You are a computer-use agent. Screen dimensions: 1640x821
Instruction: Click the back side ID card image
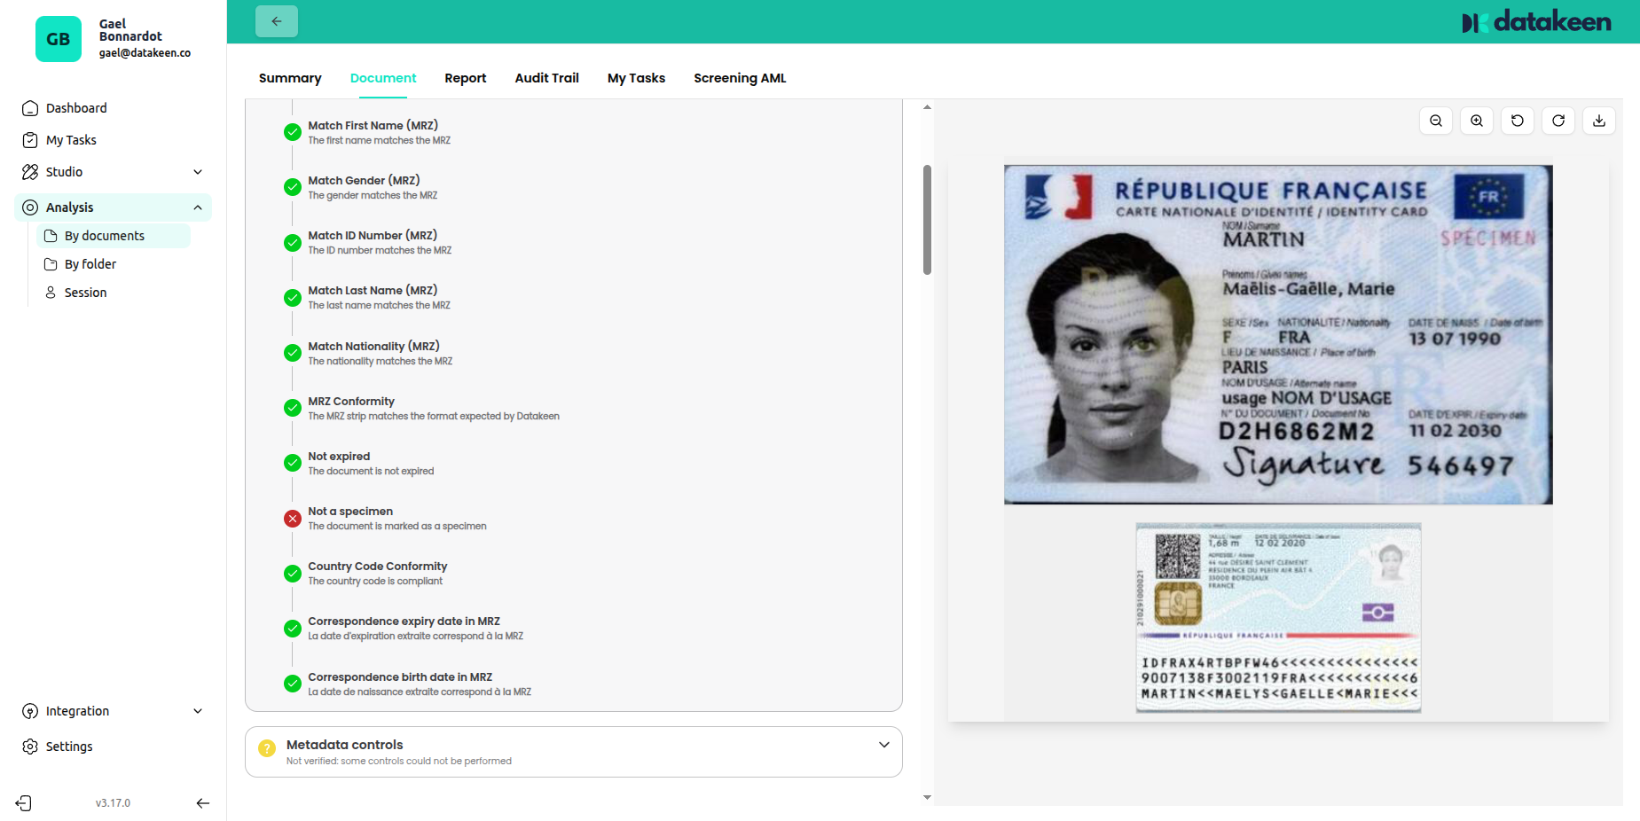click(x=1278, y=617)
